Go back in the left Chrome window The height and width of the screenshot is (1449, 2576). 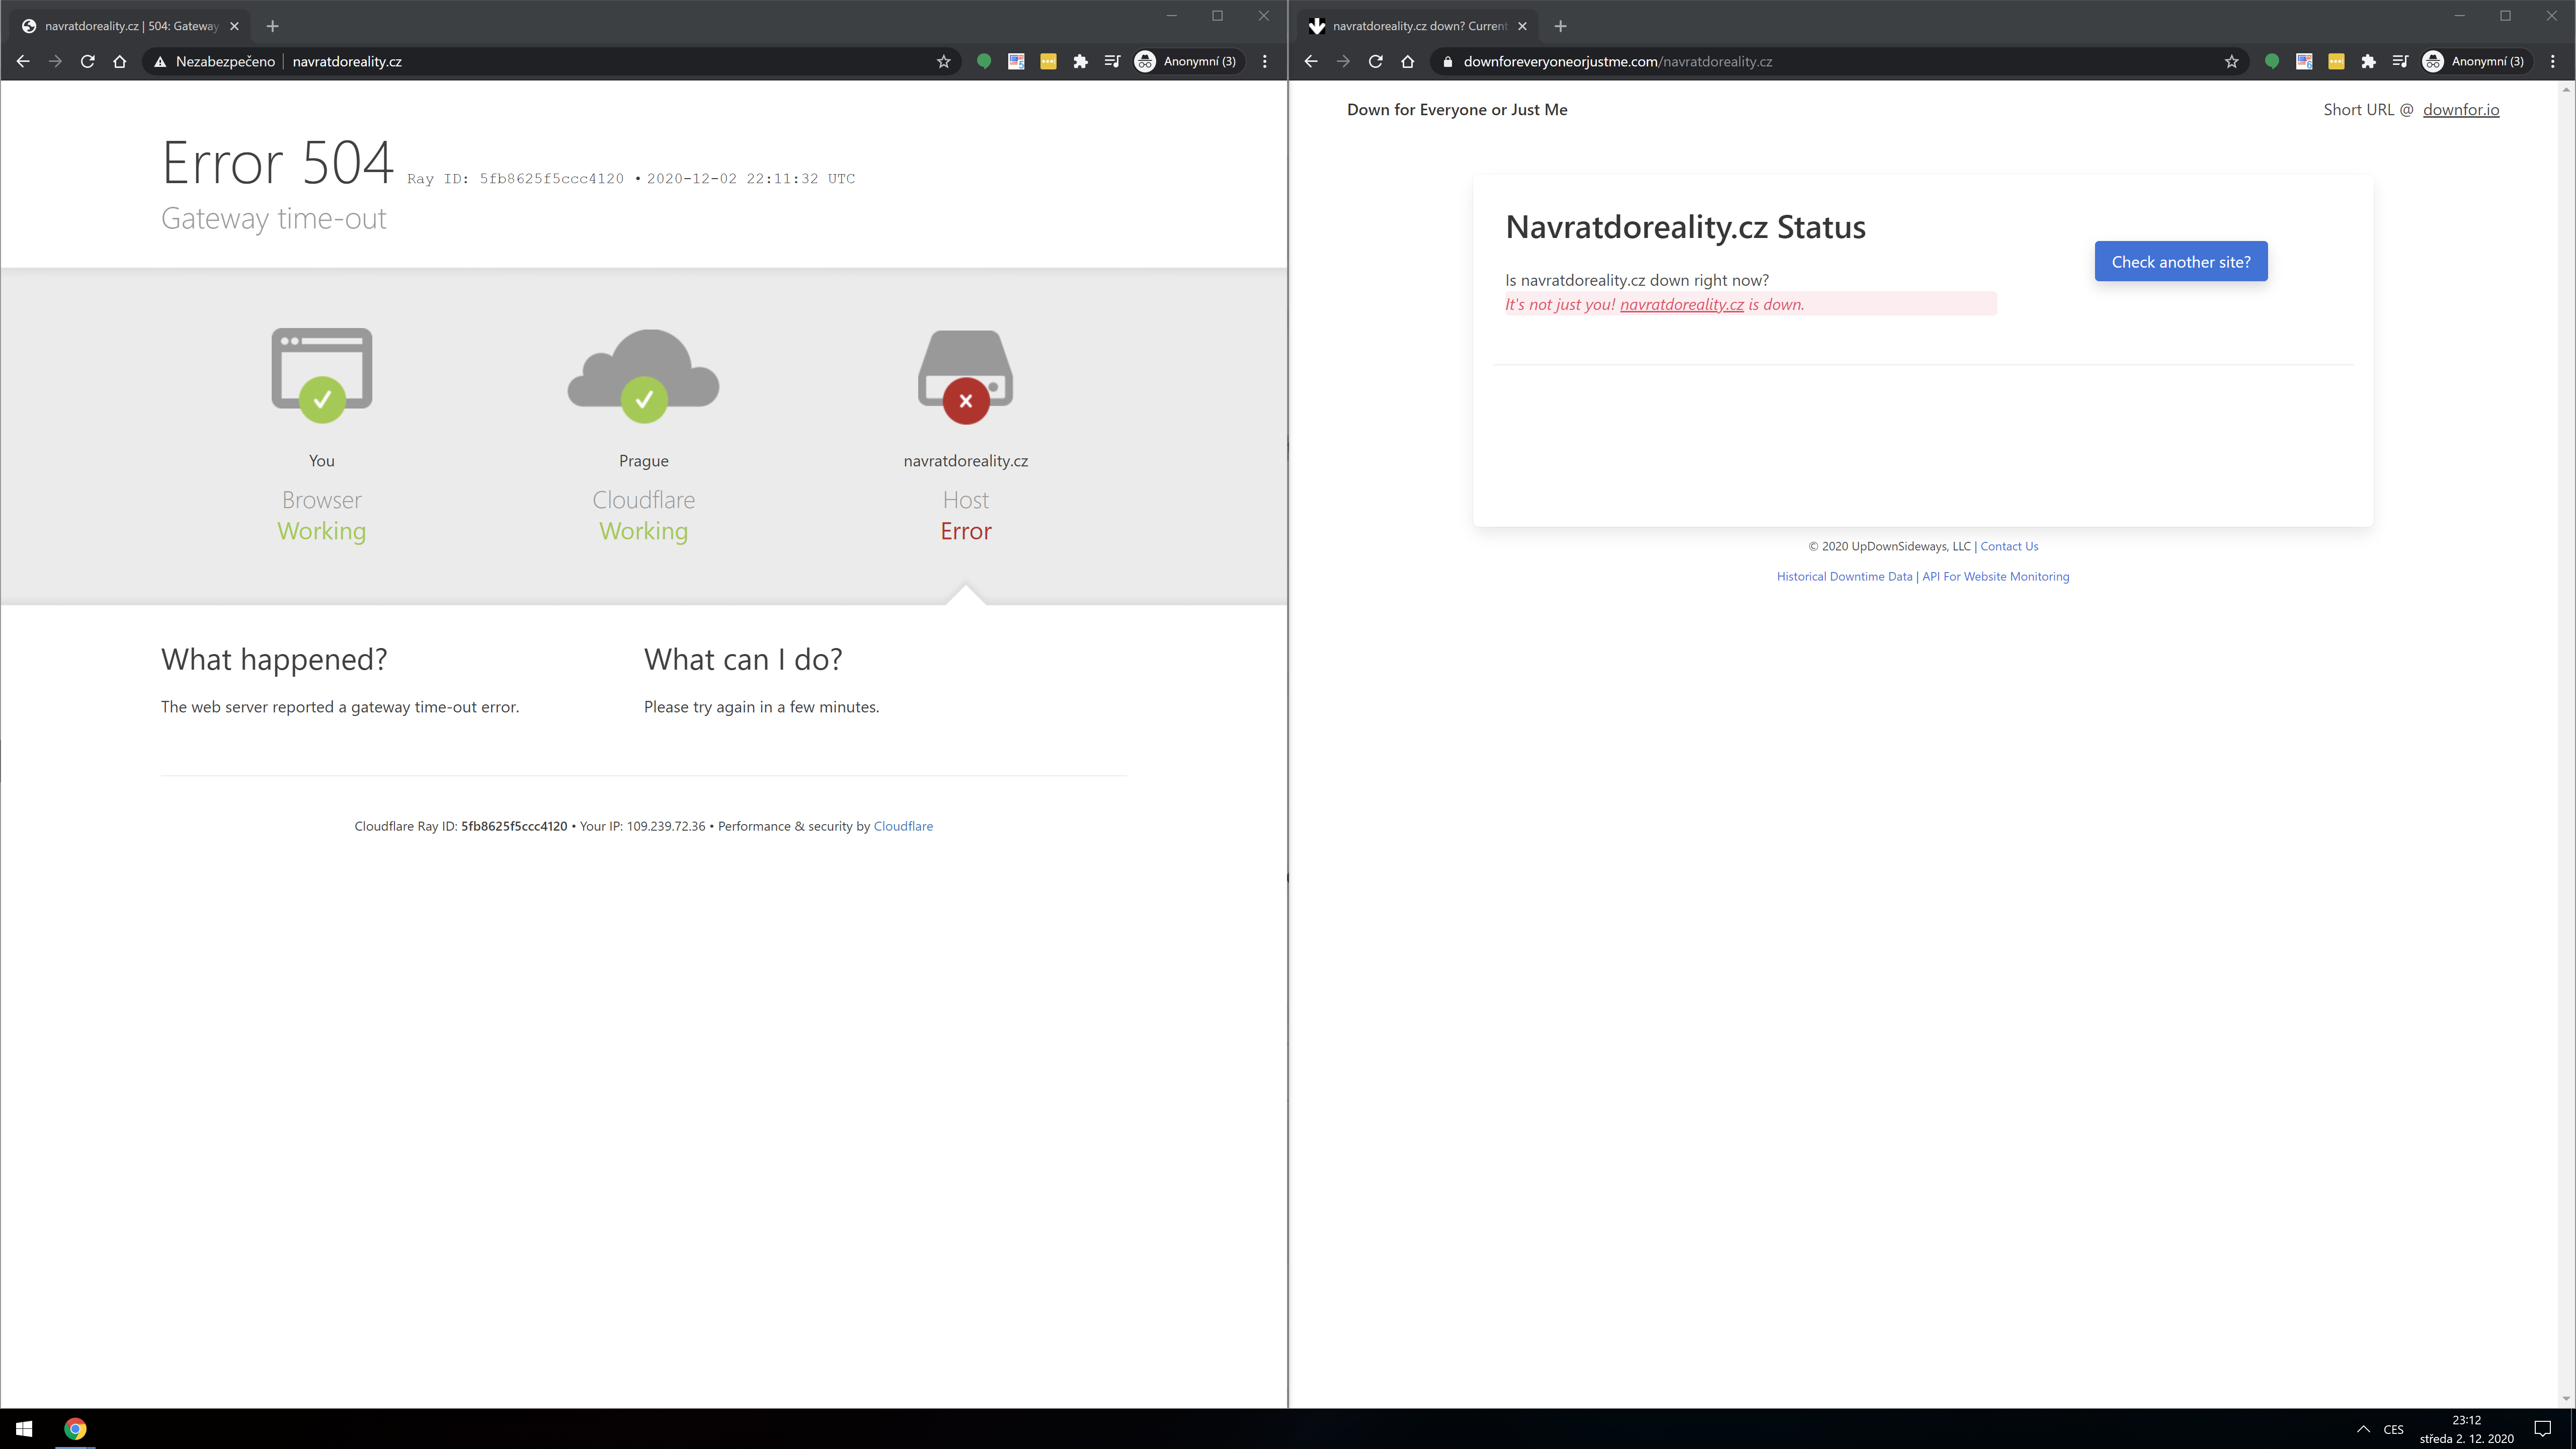pos(23,61)
